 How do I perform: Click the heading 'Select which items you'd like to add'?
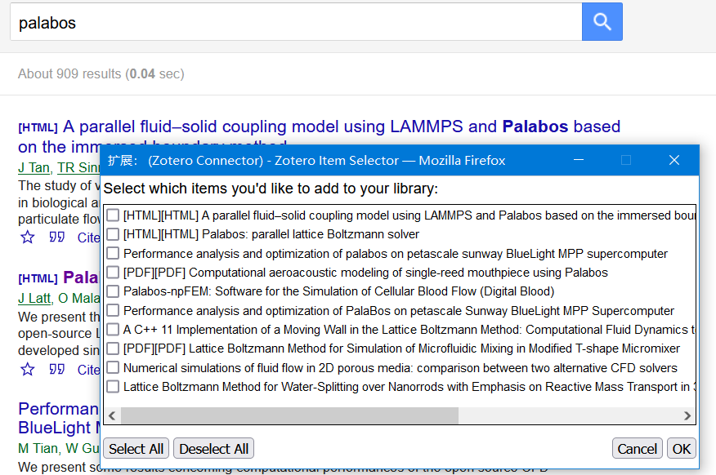click(x=271, y=189)
